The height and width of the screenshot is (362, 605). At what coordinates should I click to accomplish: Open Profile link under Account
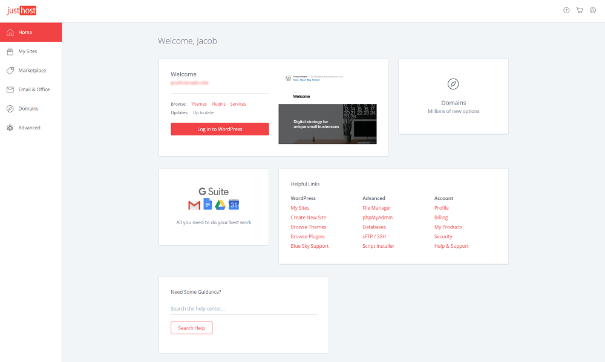click(x=442, y=208)
